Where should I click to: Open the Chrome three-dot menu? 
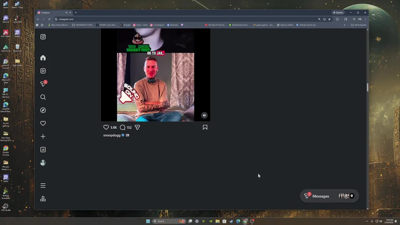365,19
